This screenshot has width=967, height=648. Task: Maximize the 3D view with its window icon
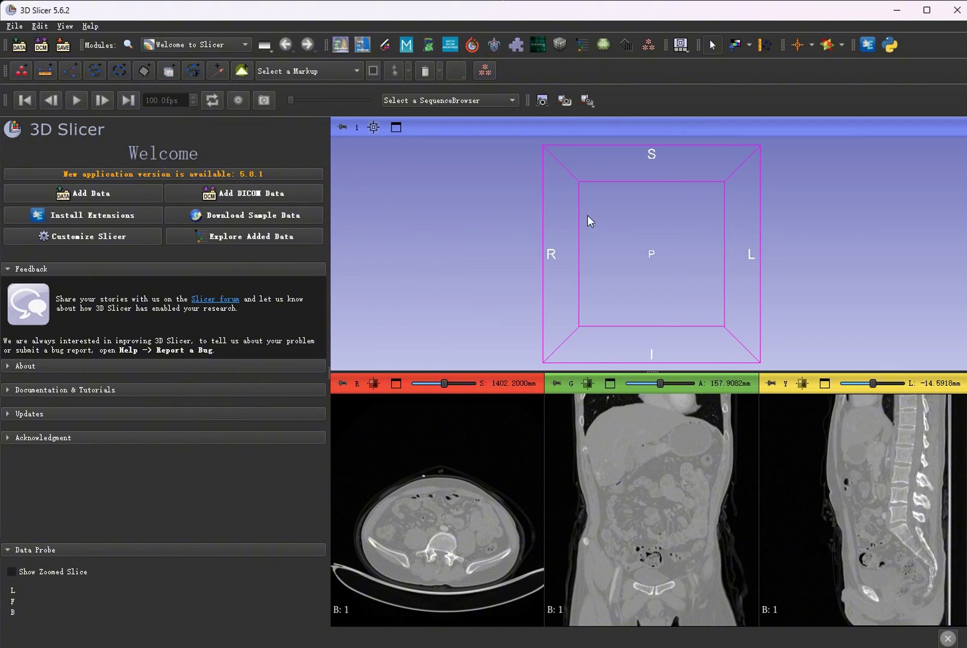click(x=396, y=127)
